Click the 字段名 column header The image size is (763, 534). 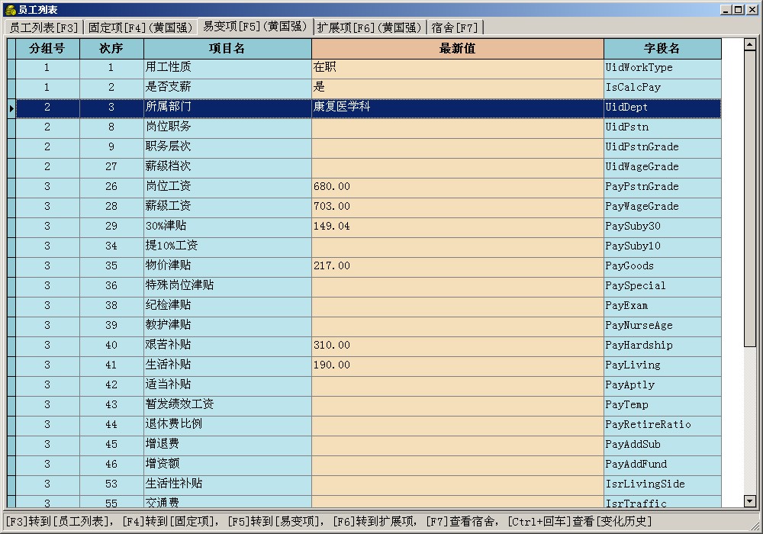pyautogui.click(x=662, y=49)
